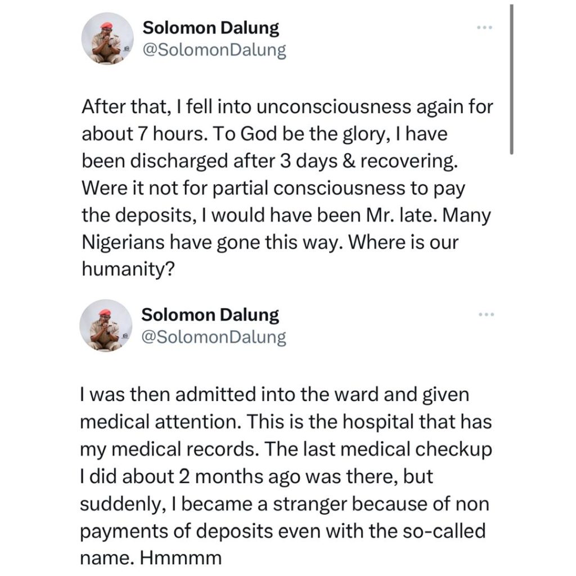Open Solomon Dalung's name on the first tweet
The width and height of the screenshot is (576, 576).
211,27
